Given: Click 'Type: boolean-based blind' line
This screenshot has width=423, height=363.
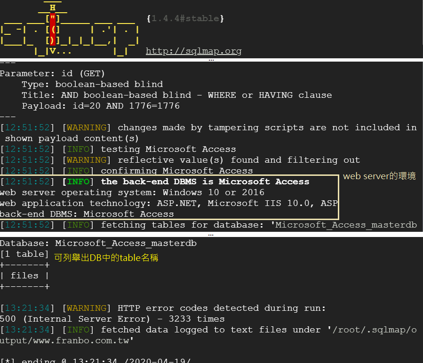Looking at the screenshot, I should (x=92, y=85).
